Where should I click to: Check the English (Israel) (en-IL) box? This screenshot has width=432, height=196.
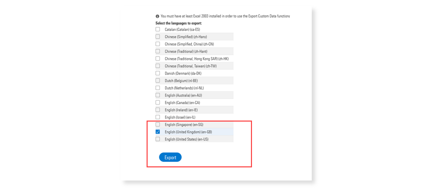(x=157, y=117)
